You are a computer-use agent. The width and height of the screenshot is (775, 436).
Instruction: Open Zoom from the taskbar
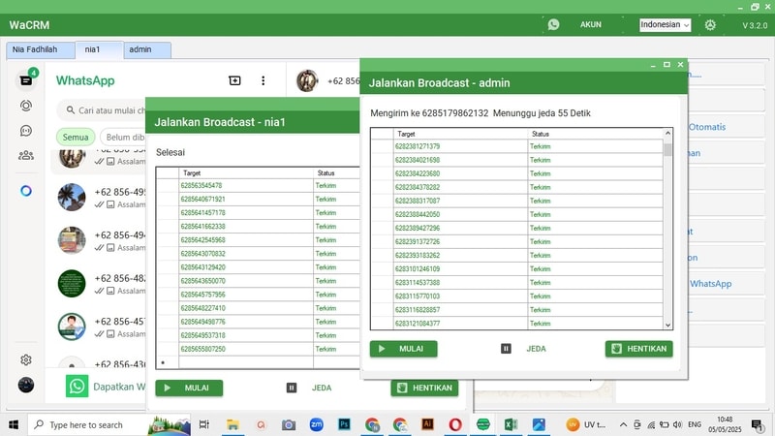317,424
